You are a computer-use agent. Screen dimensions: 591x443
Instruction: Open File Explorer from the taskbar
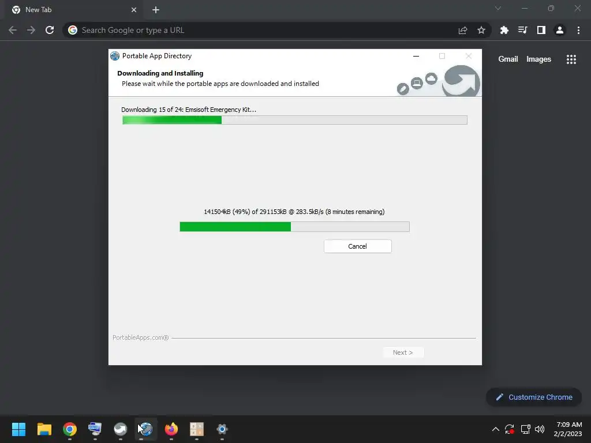44,429
